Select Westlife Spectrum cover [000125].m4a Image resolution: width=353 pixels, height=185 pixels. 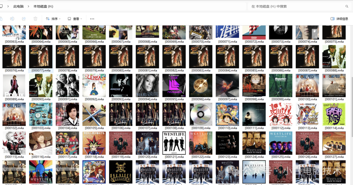click(x=281, y=143)
